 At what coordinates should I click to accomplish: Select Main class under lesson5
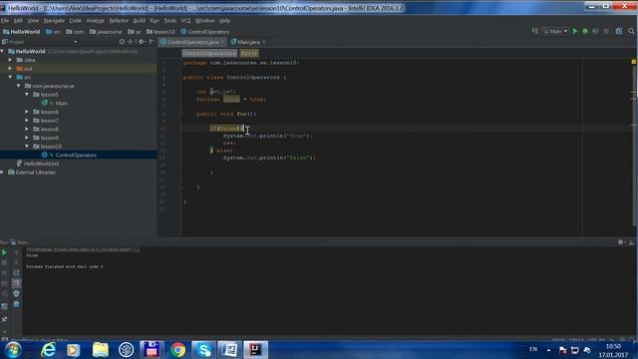62,103
